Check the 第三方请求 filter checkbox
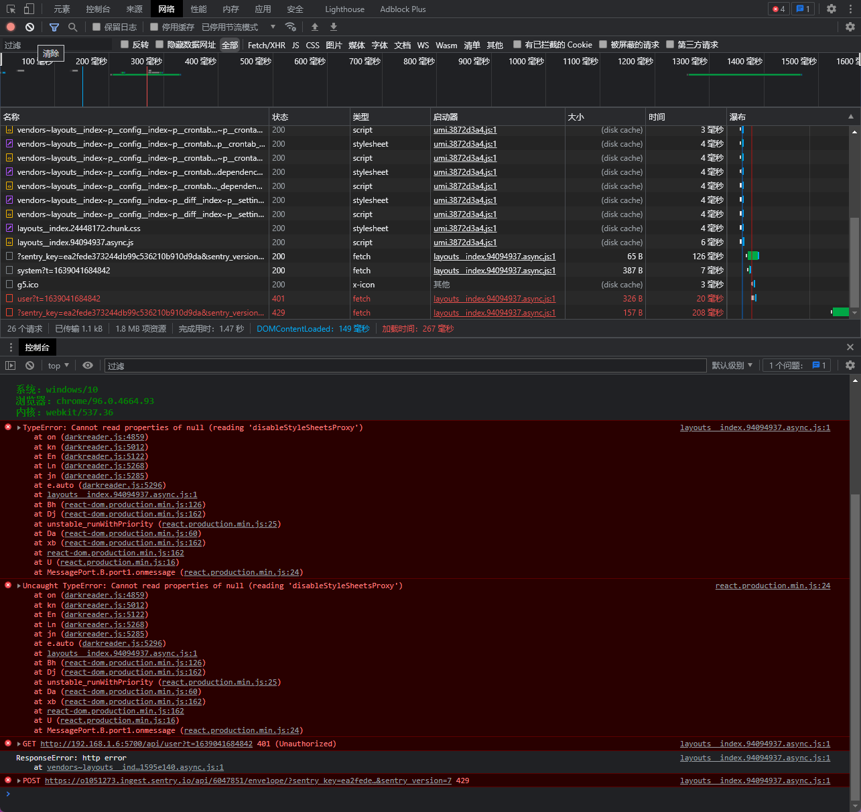Viewport: 861px width, 812px height. click(670, 45)
